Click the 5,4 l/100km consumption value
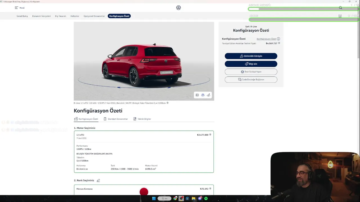The height and width of the screenshot is (202, 360). [82, 161]
